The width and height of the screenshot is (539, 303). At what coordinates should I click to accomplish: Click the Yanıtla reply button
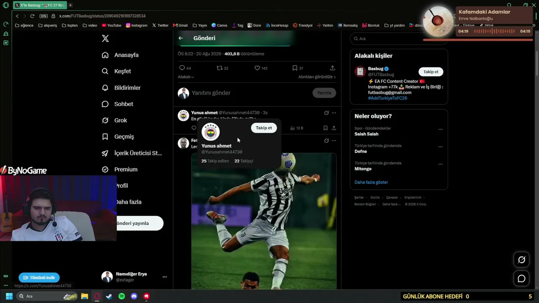[324, 93]
